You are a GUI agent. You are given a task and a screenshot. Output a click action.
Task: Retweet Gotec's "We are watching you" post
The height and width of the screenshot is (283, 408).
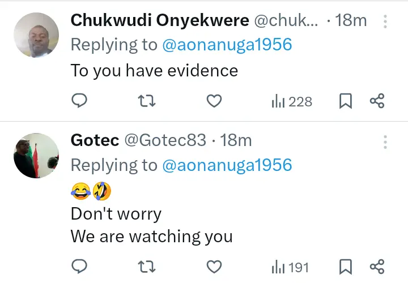[147, 267]
